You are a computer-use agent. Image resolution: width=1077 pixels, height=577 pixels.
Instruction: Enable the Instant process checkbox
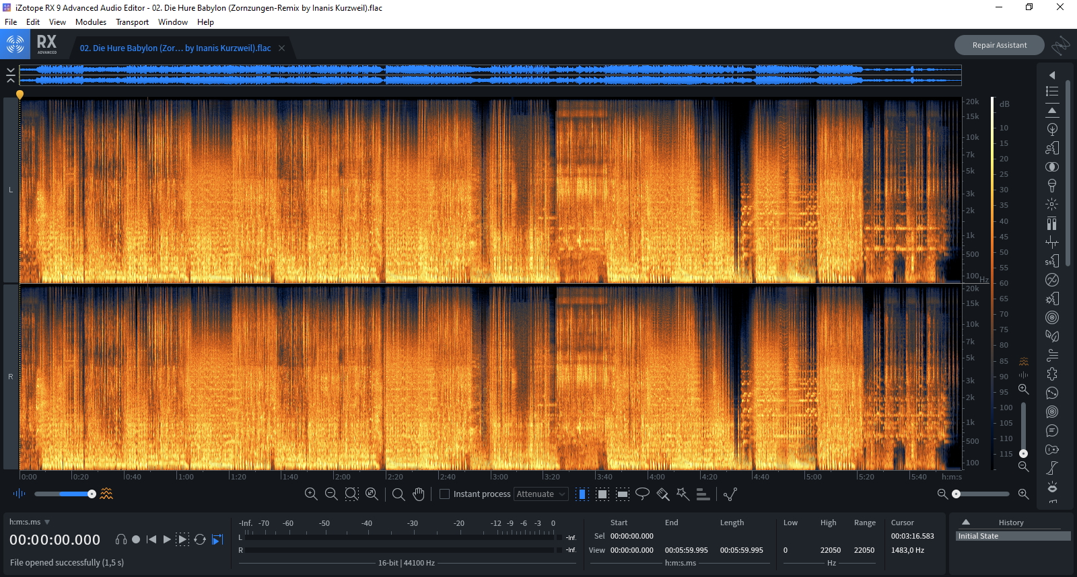click(x=444, y=494)
